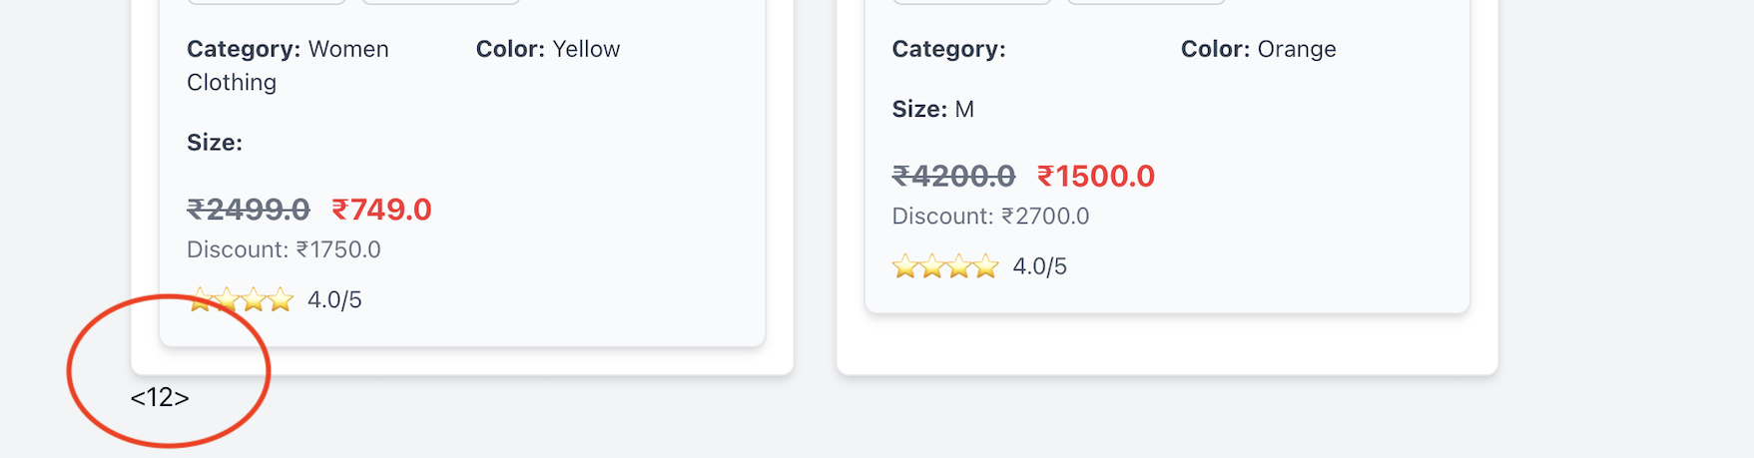
Task: Select the ₹1500.0 sale price
Action: click(x=1095, y=177)
